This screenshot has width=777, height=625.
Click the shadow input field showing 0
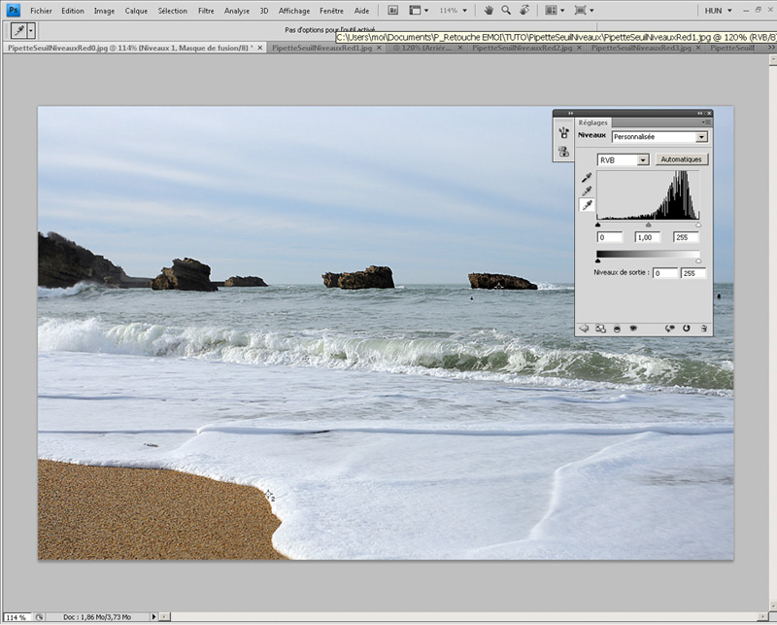(x=610, y=237)
